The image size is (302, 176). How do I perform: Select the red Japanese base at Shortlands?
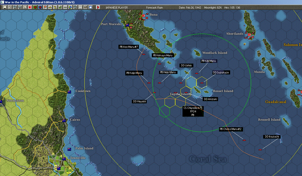tap(249, 35)
